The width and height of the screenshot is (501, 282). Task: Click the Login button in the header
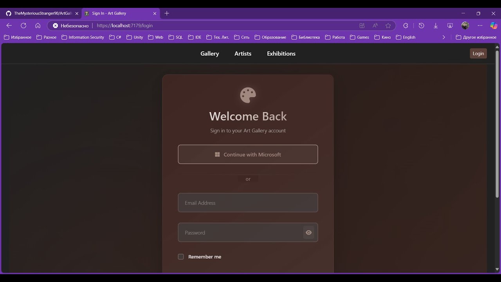(478, 54)
